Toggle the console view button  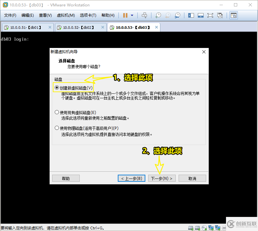[x=233, y=15]
